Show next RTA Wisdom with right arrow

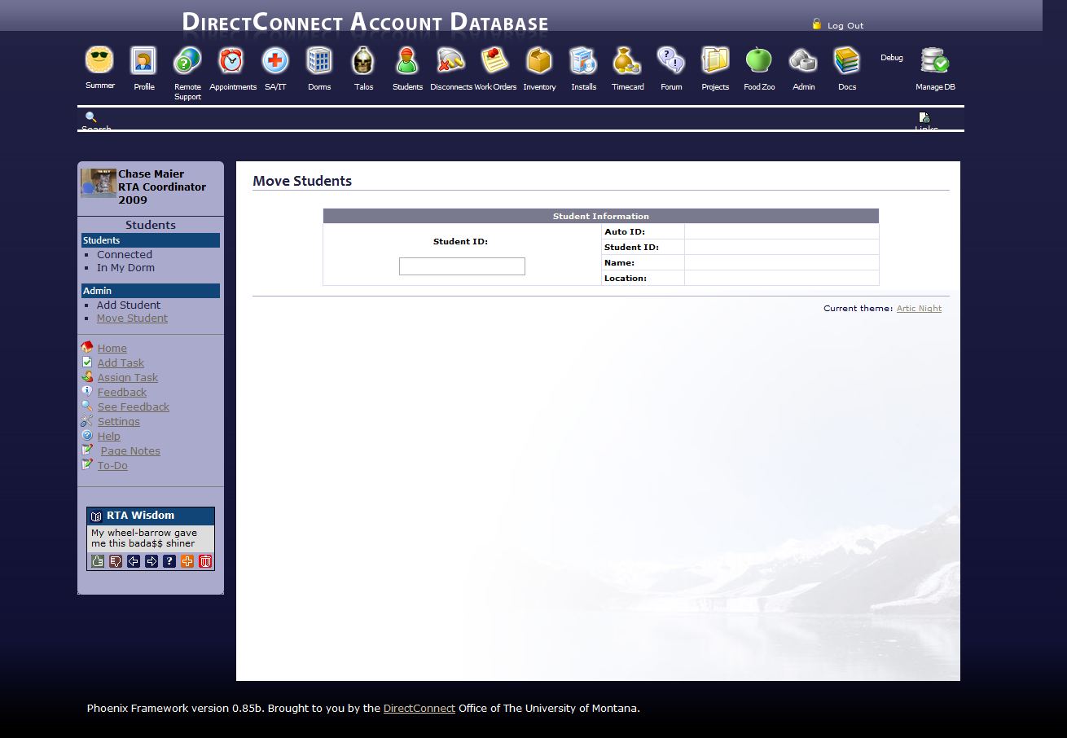(x=151, y=561)
